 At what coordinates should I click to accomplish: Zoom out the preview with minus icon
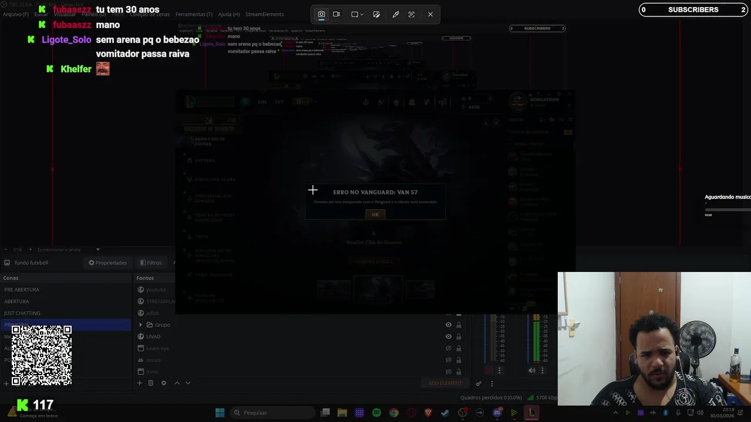click(x=5, y=250)
